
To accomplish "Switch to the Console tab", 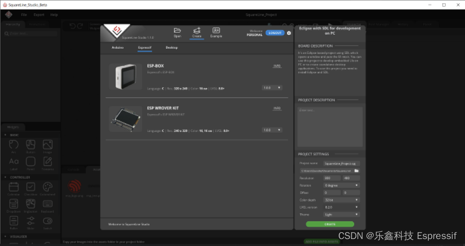I will coord(73,170).
